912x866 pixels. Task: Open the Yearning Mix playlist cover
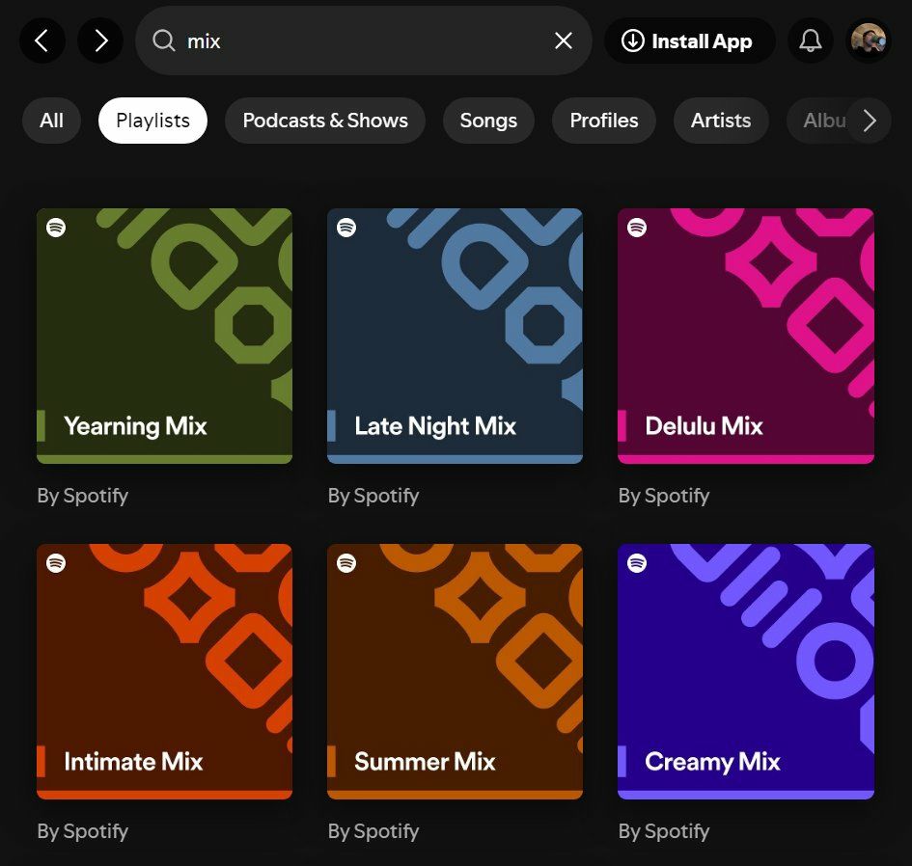tap(165, 336)
